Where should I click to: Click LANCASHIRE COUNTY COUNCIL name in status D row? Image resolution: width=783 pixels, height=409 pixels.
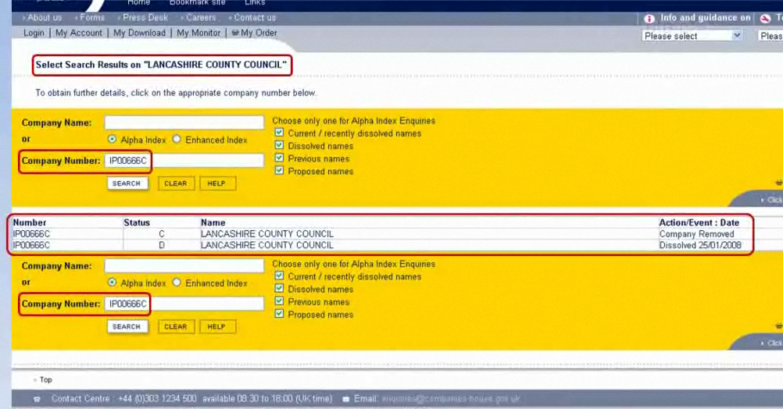(x=267, y=245)
